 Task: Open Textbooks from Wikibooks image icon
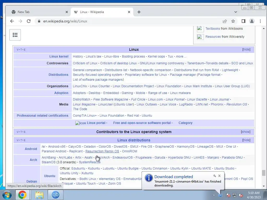click(200, 29)
